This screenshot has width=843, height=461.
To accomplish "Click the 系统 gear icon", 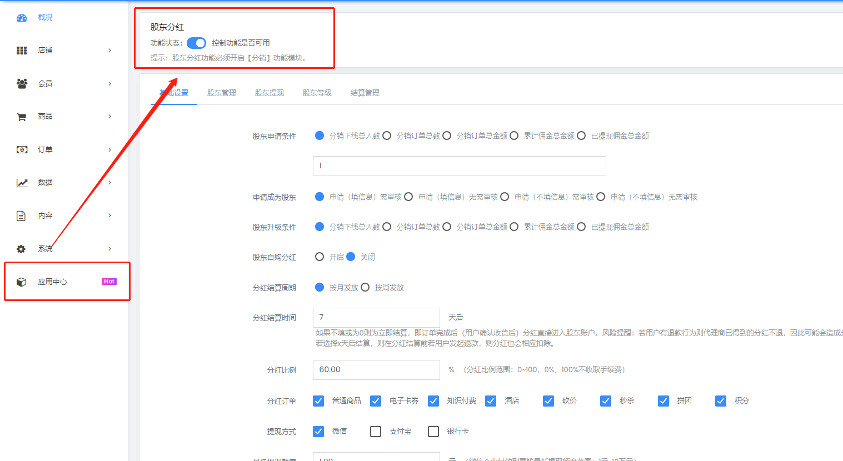I will pos(21,249).
